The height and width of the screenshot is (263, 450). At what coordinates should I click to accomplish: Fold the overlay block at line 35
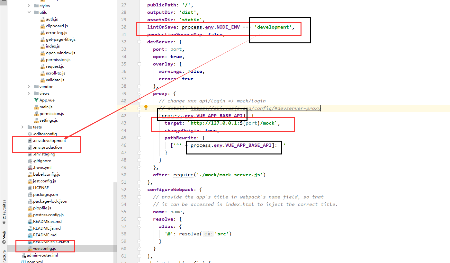[139, 64]
